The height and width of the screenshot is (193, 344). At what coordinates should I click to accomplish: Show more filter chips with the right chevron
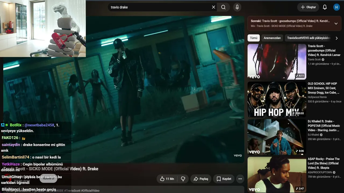tap(336, 38)
